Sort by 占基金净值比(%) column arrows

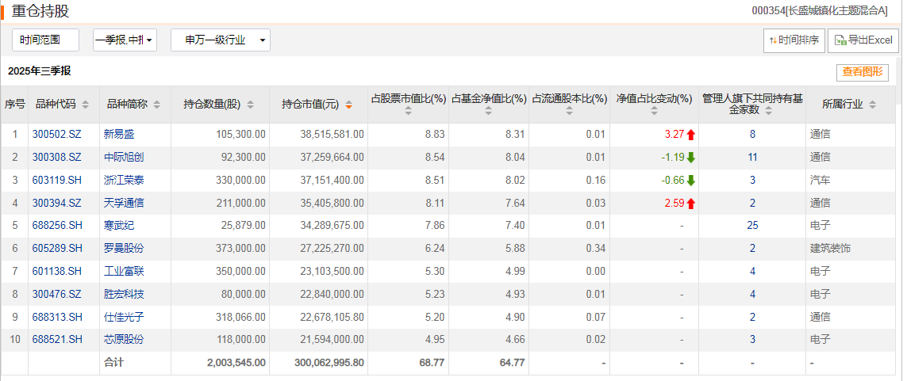coord(489,111)
